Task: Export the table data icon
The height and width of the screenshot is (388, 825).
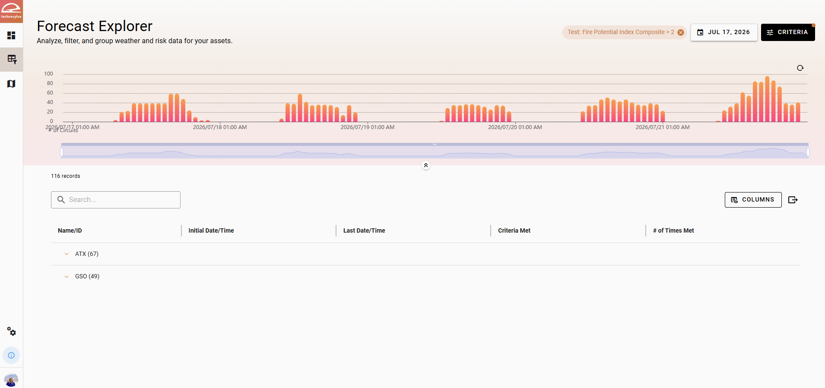Action: click(x=793, y=200)
